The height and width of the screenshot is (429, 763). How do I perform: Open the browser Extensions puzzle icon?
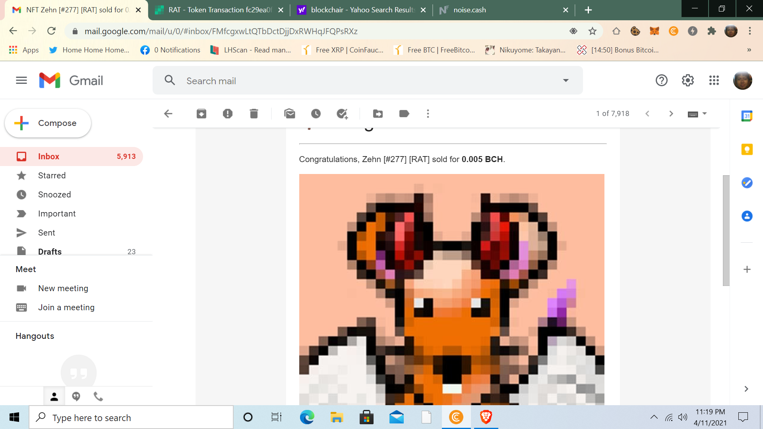pyautogui.click(x=712, y=31)
